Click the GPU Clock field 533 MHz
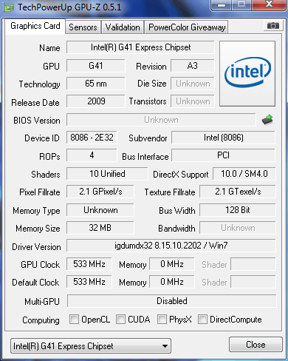Screen dimensions: 288x361 pyautogui.click(x=89, y=264)
